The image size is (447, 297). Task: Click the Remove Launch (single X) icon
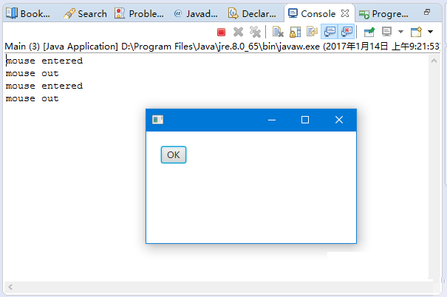tap(238, 32)
